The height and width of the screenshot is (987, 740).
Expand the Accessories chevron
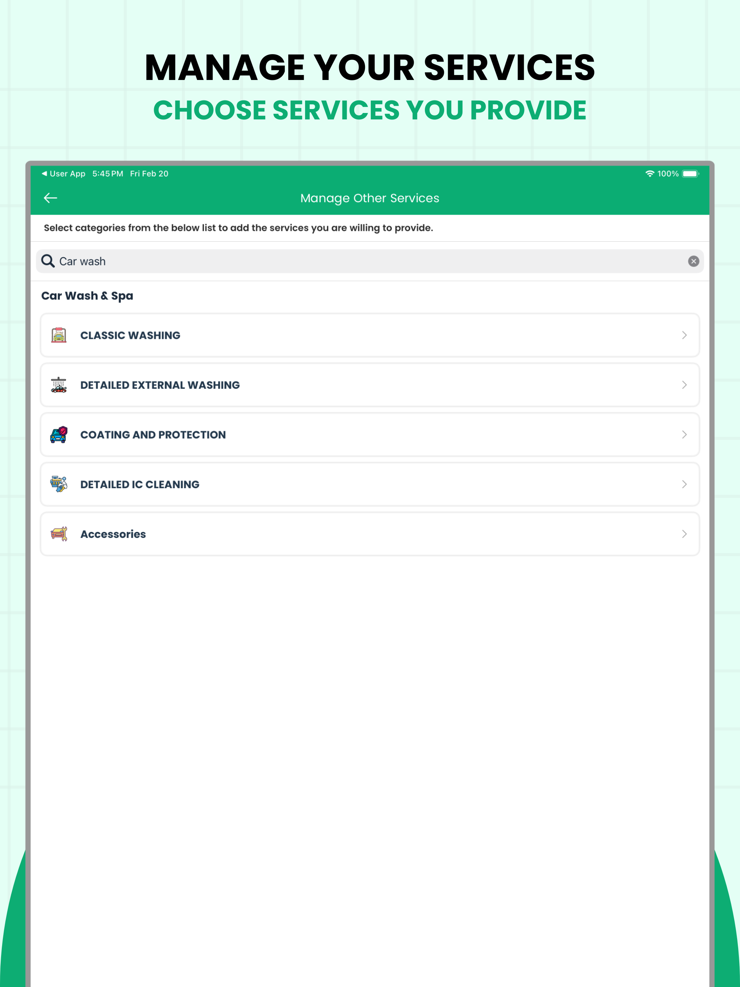pyautogui.click(x=684, y=534)
